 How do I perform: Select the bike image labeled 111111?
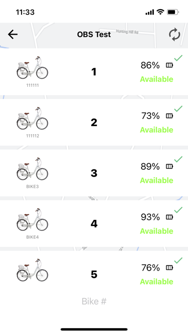(x=32, y=68)
